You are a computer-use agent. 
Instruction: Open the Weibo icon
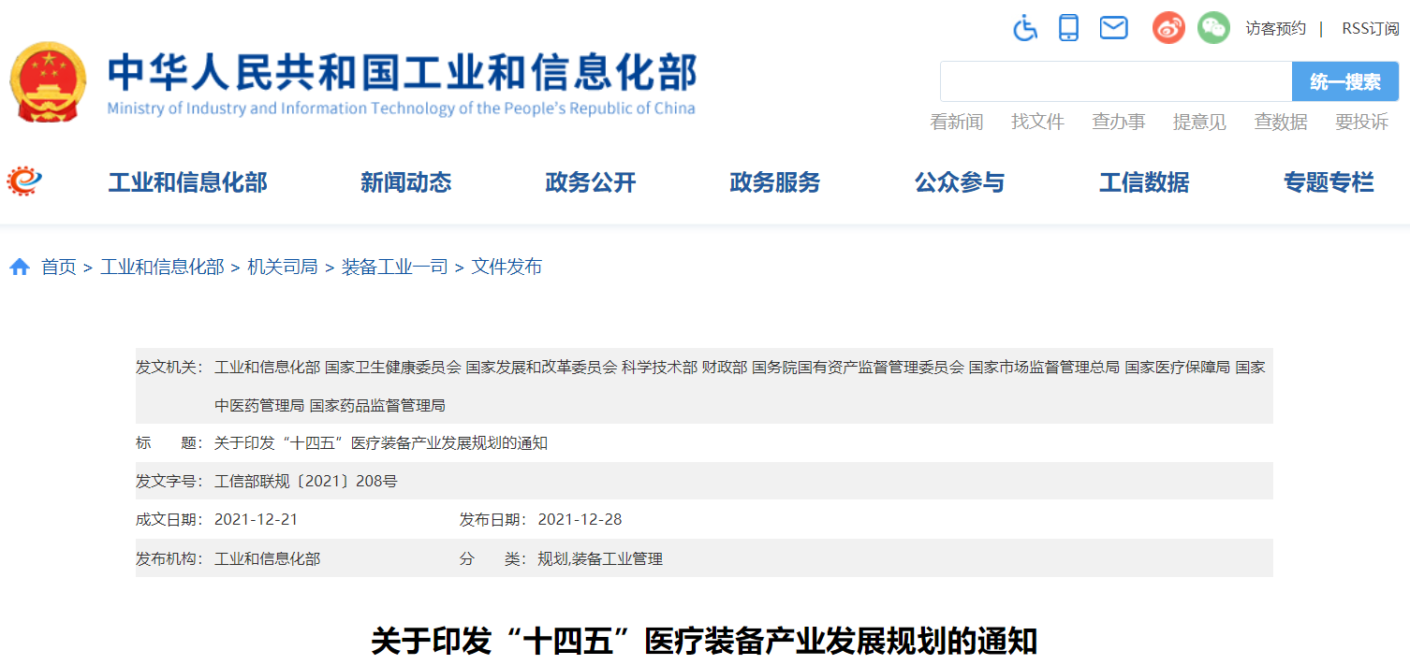pyautogui.click(x=1168, y=28)
